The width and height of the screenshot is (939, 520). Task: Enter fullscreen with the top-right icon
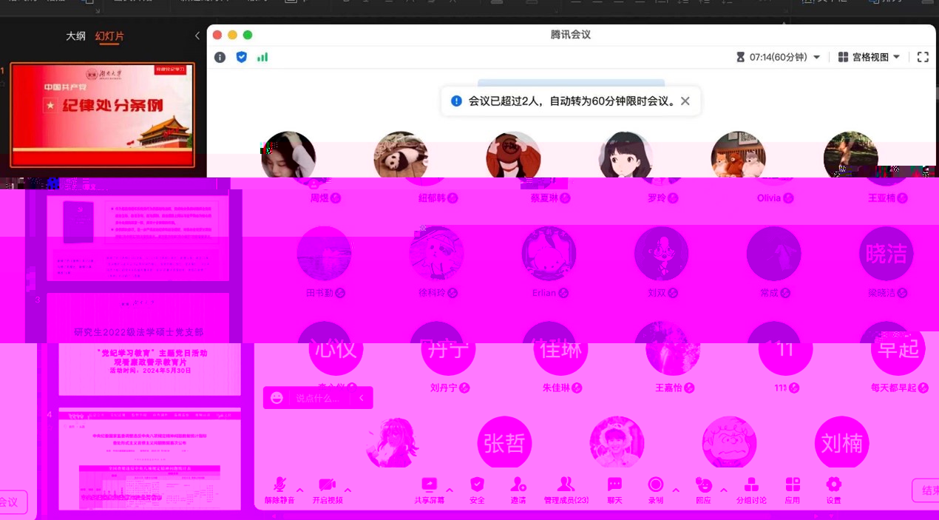point(923,57)
